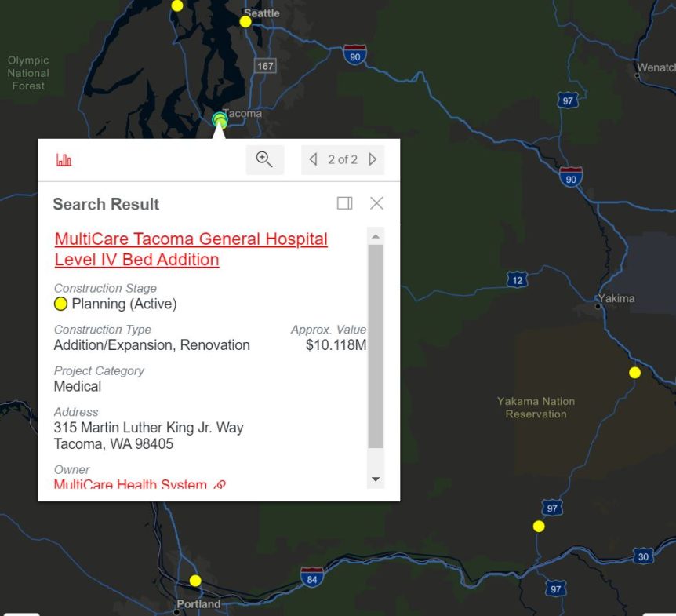Click the yellow marker north of Seattle
The width and height of the screenshot is (676, 616).
click(x=176, y=5)
